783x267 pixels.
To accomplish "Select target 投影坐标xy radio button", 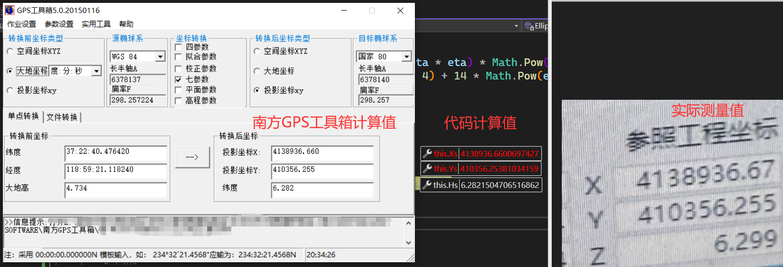I will pyautogui.click(x=257, y=90).
